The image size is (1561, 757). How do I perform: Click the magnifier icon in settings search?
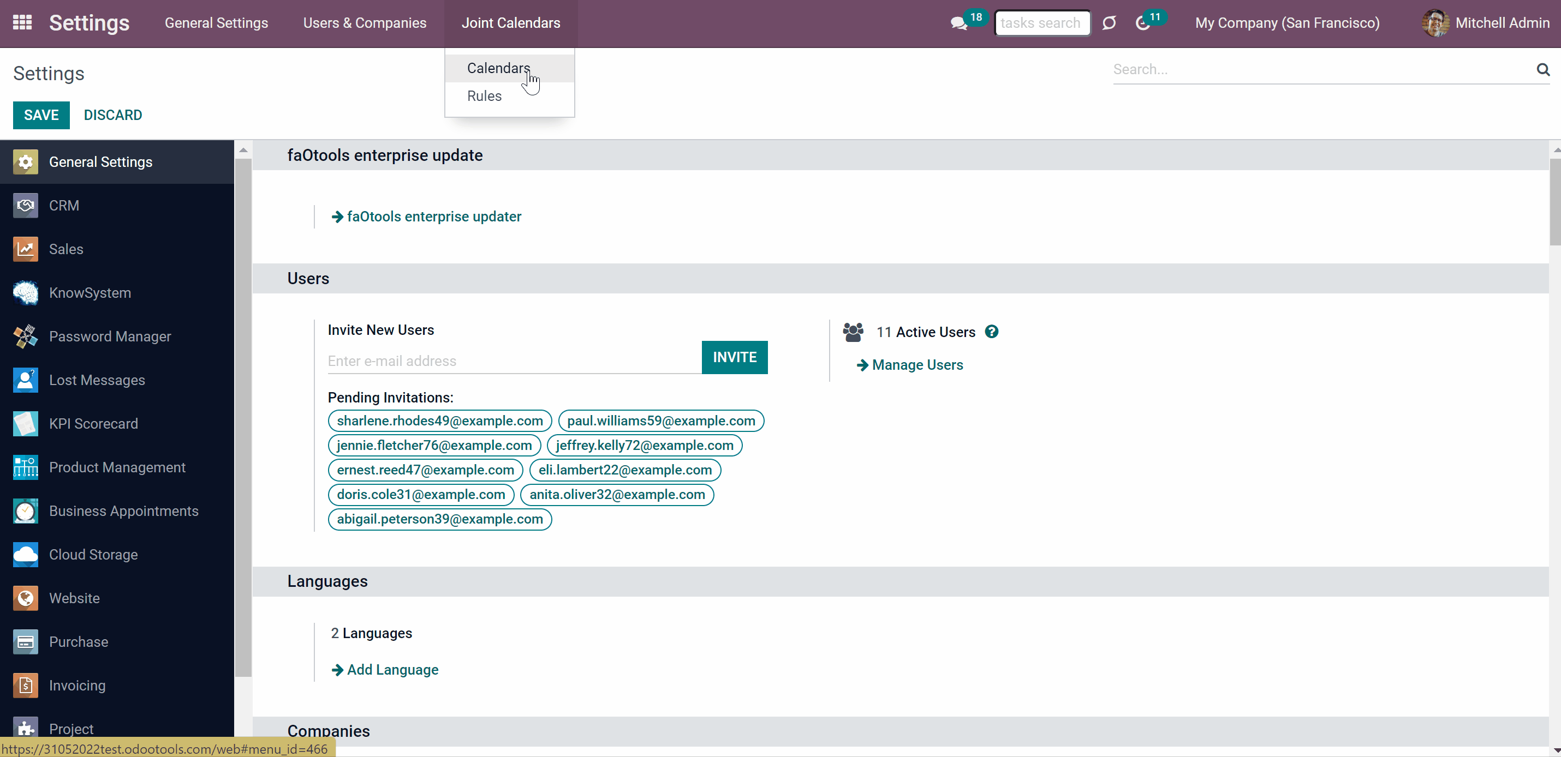coord(1543,70)
